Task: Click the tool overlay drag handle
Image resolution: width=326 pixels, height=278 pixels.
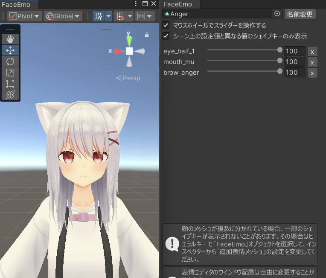Action: click(x=10, y=29)
